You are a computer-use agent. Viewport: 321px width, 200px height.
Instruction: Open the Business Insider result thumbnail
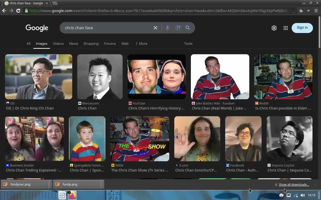tap(34, 139)
